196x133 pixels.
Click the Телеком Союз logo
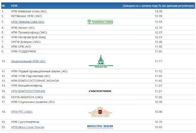point(100,22)
